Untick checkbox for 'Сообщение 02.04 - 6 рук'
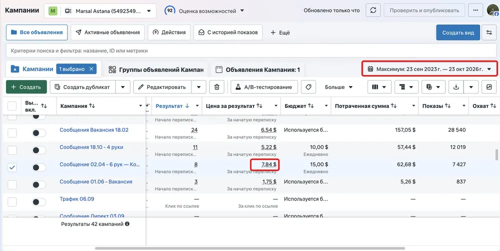Screen dimensions: 500x251 pos(12,167)
